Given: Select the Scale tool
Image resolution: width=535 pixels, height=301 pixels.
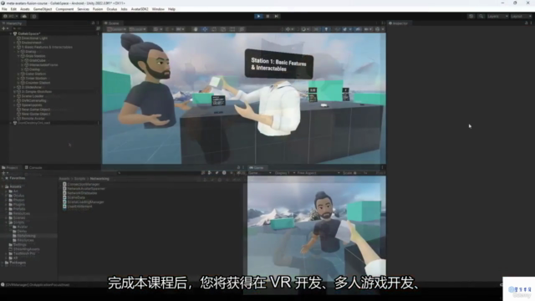Looking at the screenshot, I should pos(223,29).
